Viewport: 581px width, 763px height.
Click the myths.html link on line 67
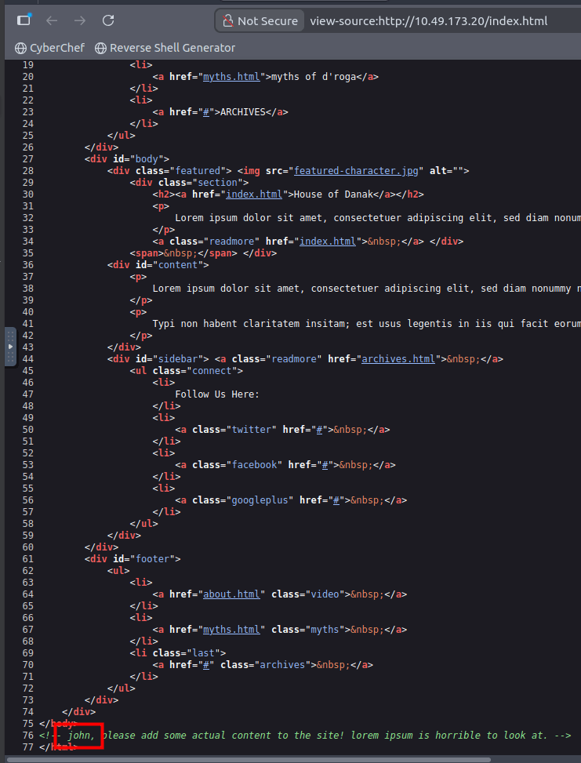point(231,630)
